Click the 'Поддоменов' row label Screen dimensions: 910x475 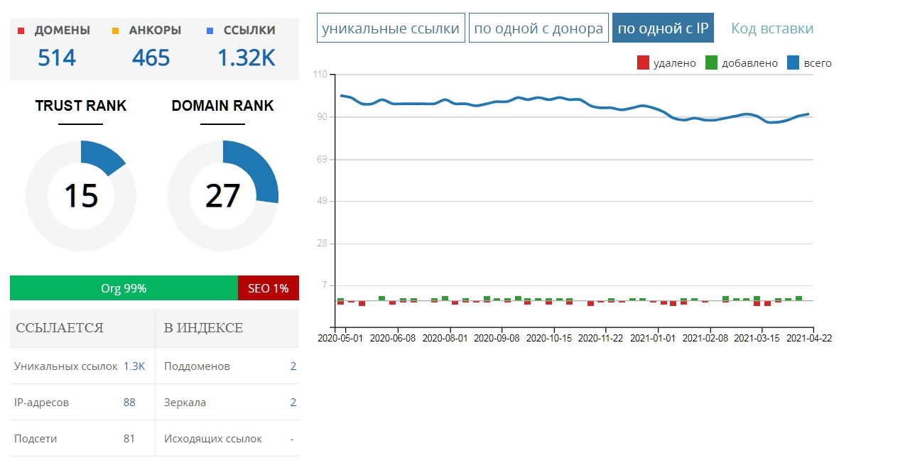(x=197, y=366)
